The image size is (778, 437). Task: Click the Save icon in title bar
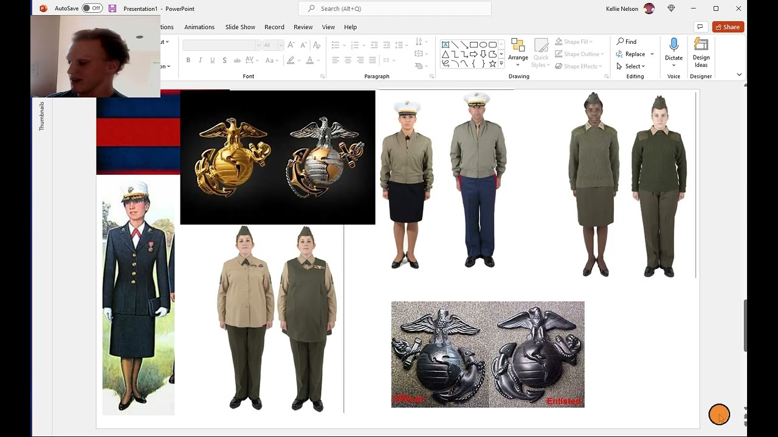[x=112, y=8]
